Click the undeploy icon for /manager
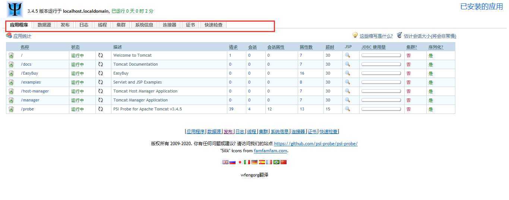This screenshot has width=509, height=200. [11, 100]
